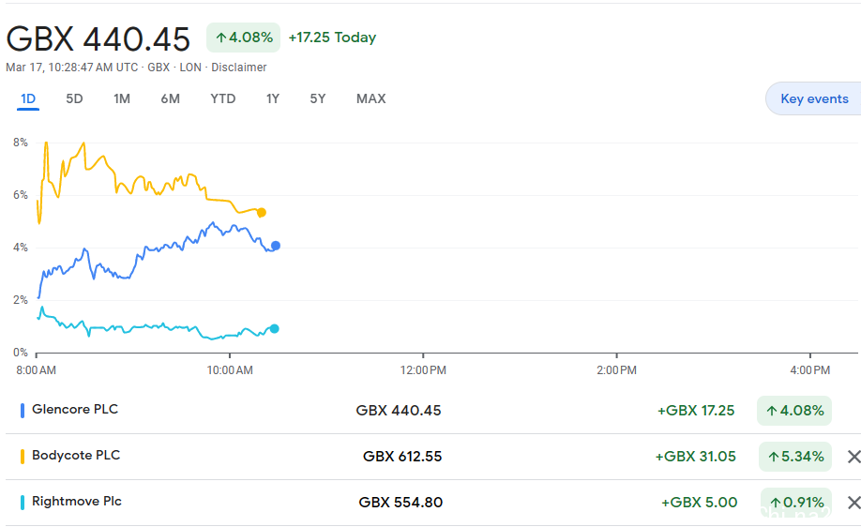Click the 6% y-axis label
This screenshot has height=527, width=861.
[x=21, y=195]
